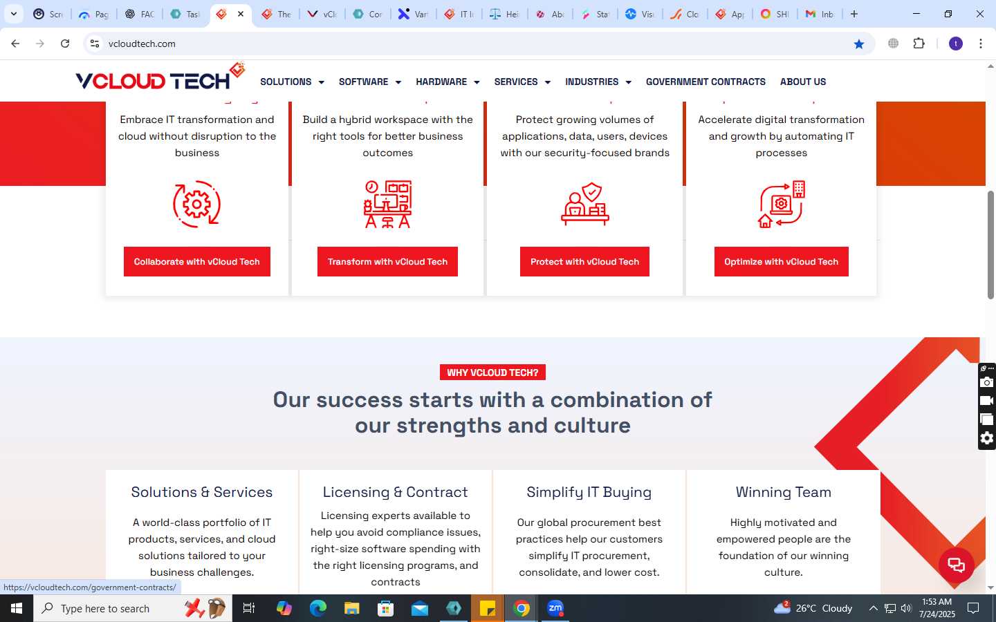
Task: Open the Copilot icon in the taskbar
Action: [284, 608]
